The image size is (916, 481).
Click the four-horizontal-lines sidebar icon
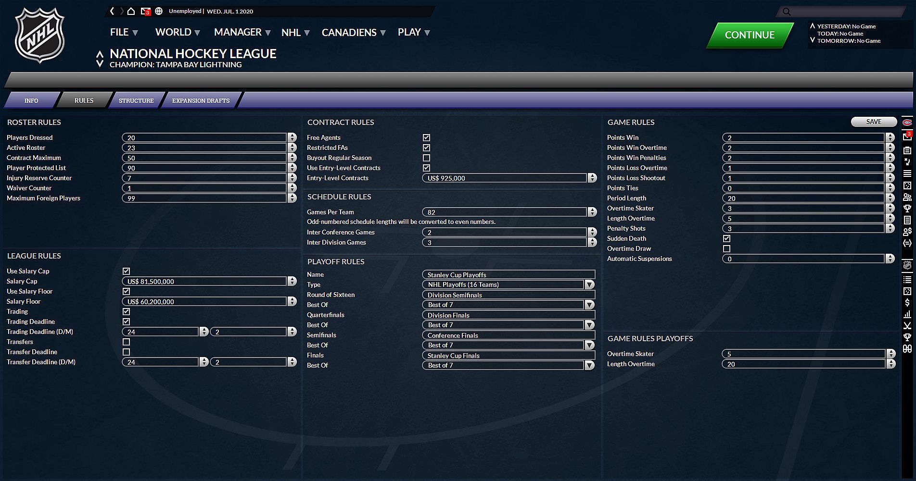[x=907, y=173]
